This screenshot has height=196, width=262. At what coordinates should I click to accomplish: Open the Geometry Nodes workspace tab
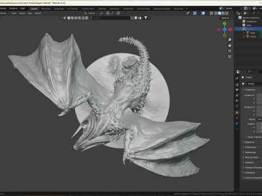tap(162, 9)
